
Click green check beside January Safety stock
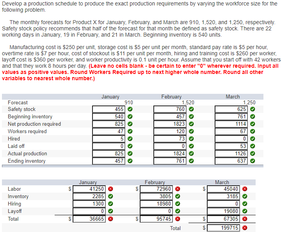click(130, 109)
